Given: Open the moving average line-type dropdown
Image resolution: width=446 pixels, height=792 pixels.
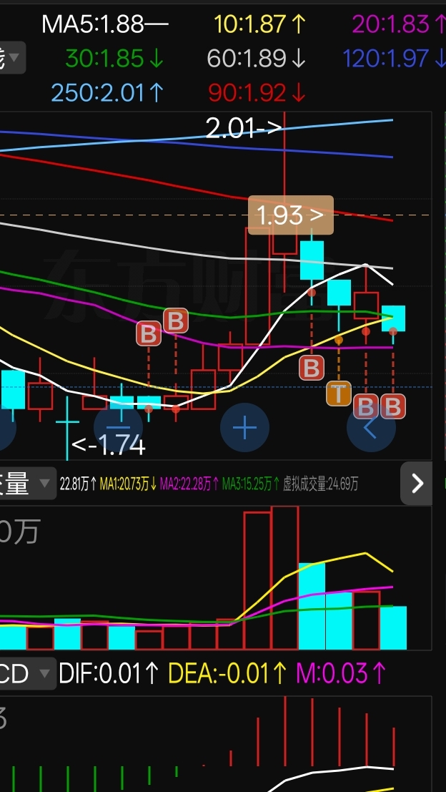Looking at the screenshot, I should coord(13,57).
